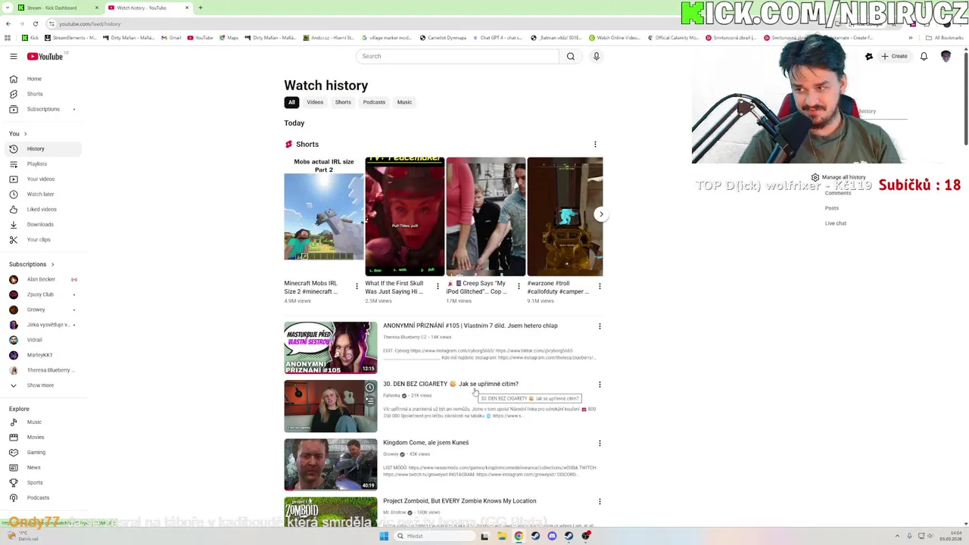Screen dimensions: 969x545
Task: Open options for Minecraft Mobs IRL short
Action: point(357,286)
